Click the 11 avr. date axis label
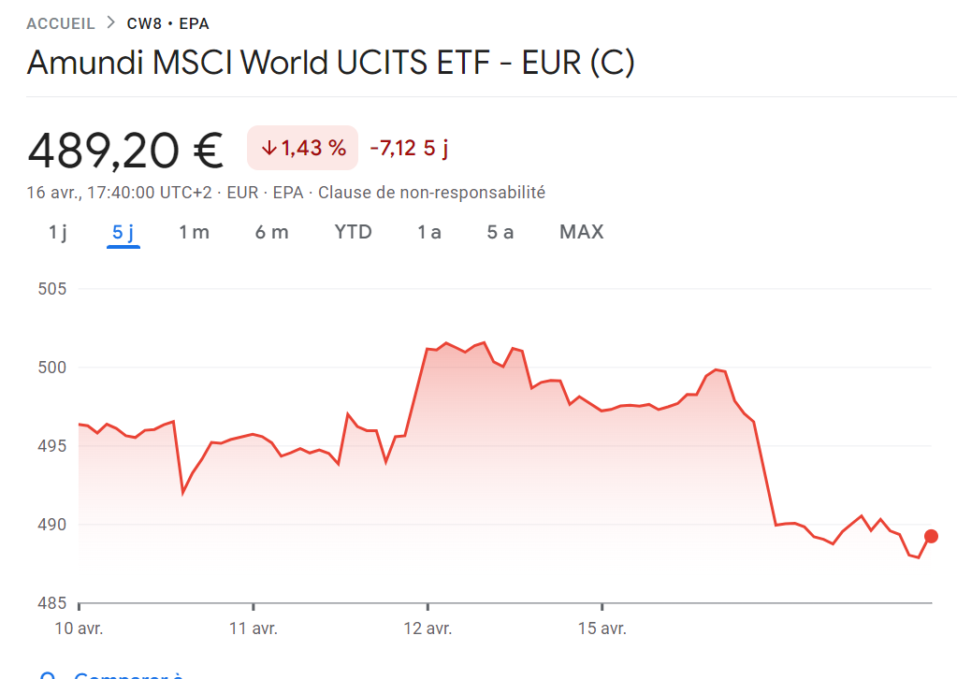The image size is (957, 679). tap(254, 628)
